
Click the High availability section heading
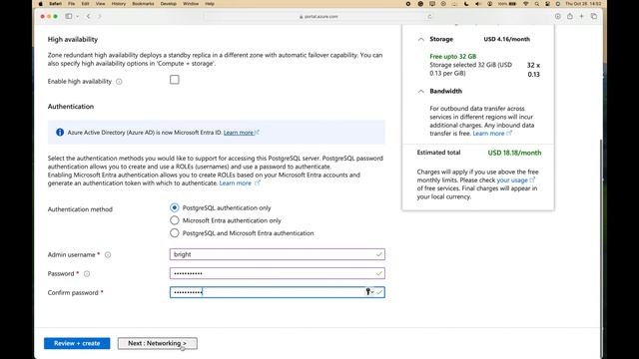tap(73, 40)
